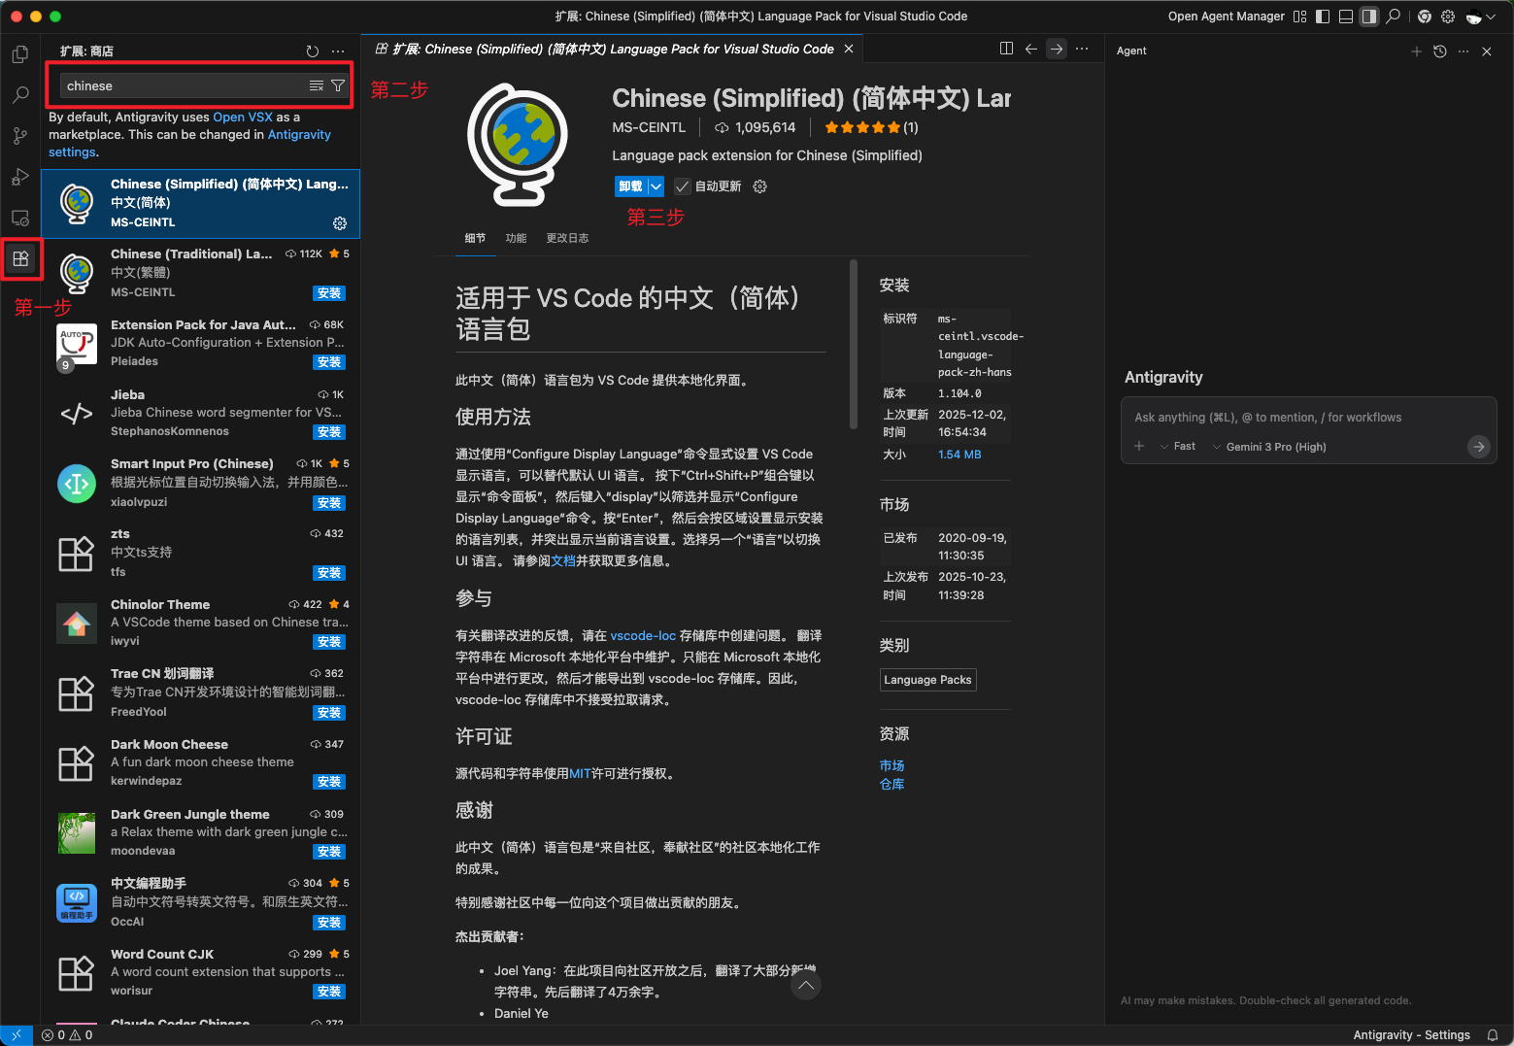Install Chinese (Traditional) language pack
The height and width of the screenshot is (1046, 1514).
329,293
